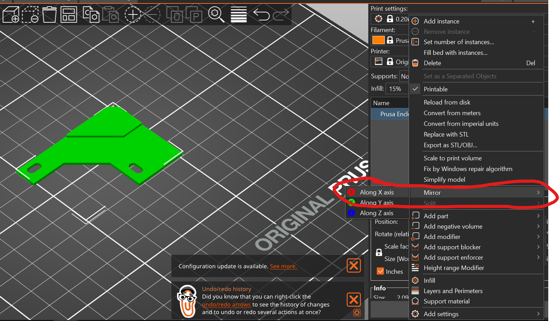Viewport: 560px width, 321px height.
Task: Toggle the lock icon next to the filament preset
Action: pos(389,40)
